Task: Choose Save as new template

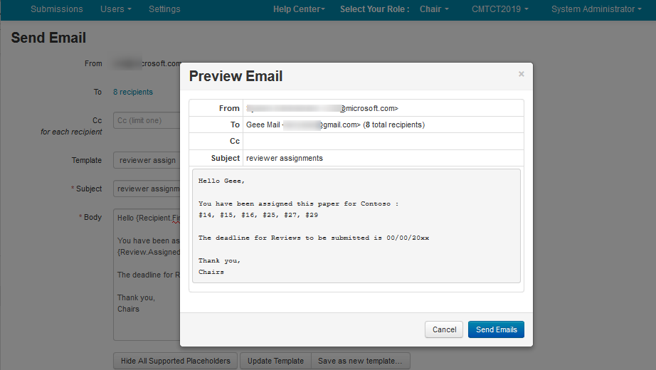Action: [x=361, y=361]
